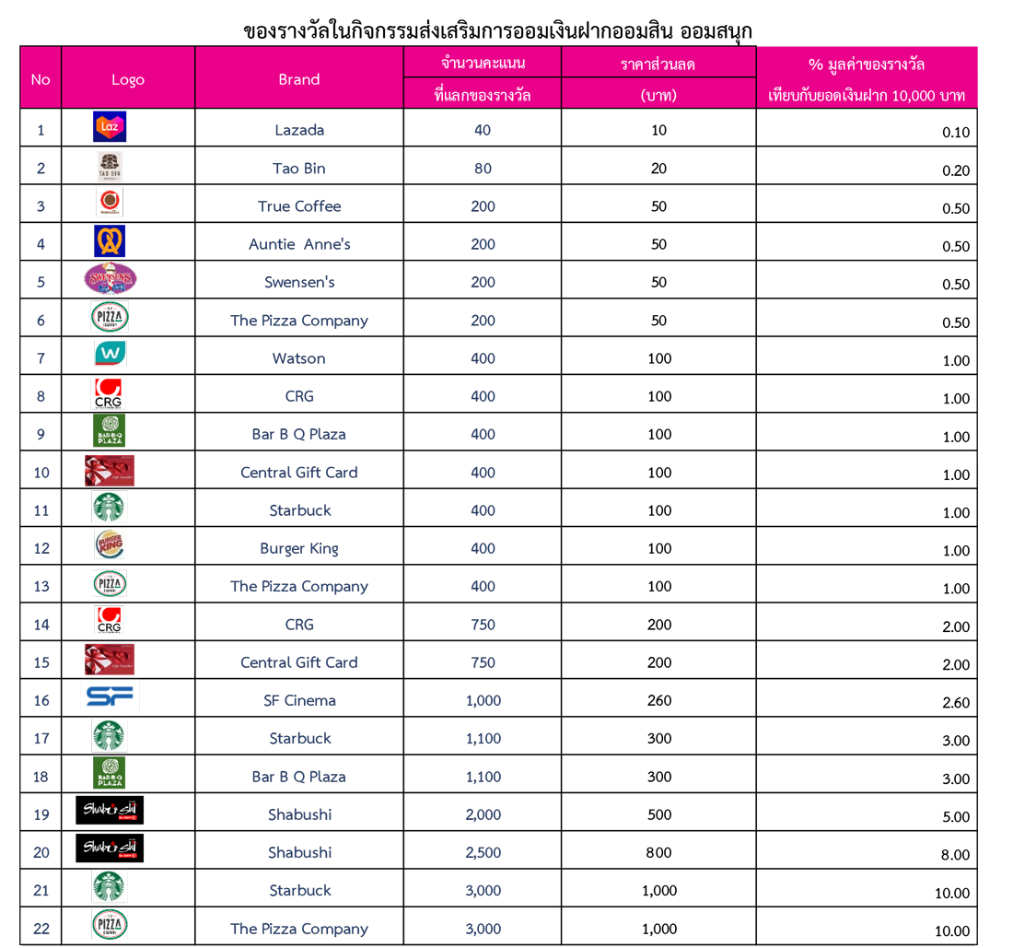1013x948 pixels.
Task: Click the CRG logo in row 8
Action: (108, 393)
